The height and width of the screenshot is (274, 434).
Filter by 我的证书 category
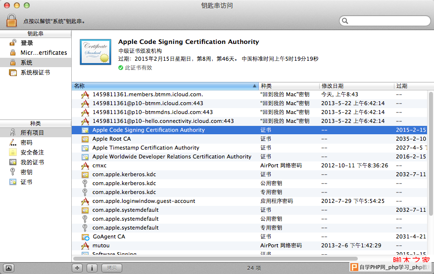click(36, 162)
